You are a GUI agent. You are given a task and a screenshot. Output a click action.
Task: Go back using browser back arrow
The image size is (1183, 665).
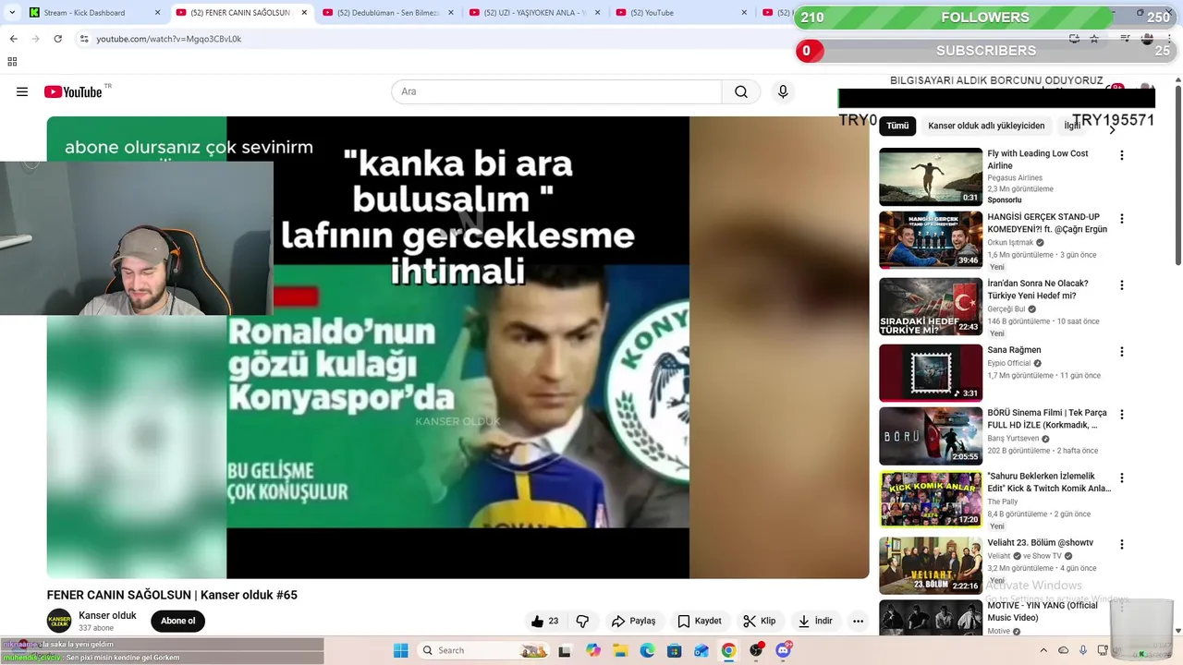(x=13, y=39)
